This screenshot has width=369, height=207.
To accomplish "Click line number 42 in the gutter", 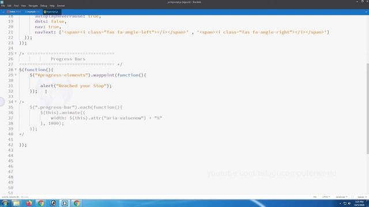I will pos(10,144).
